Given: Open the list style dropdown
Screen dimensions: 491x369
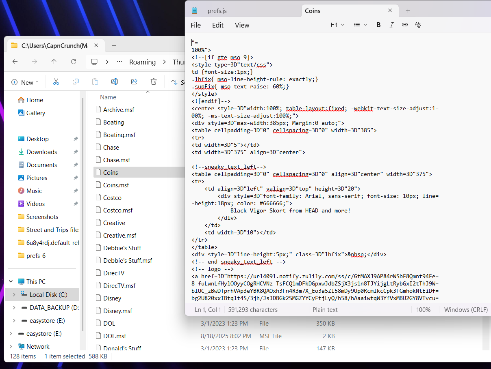Looking at the screenshot, I should [x=360, y=25].
